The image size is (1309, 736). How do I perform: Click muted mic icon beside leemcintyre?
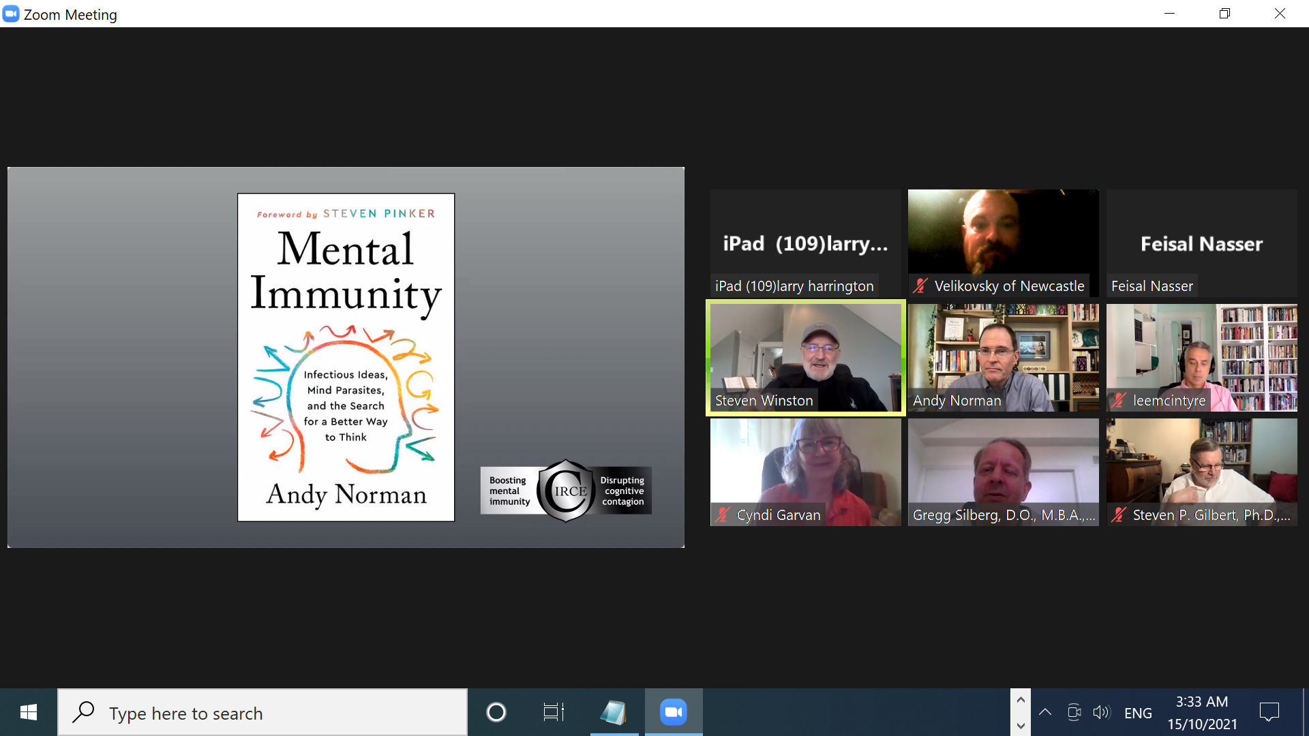pos(1118,401)
